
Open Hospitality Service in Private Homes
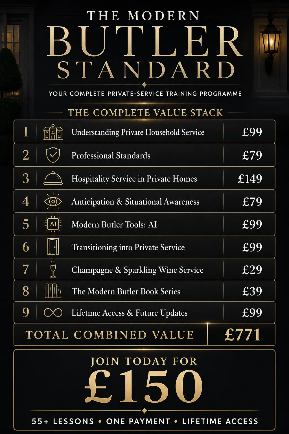tap(134, 179)
